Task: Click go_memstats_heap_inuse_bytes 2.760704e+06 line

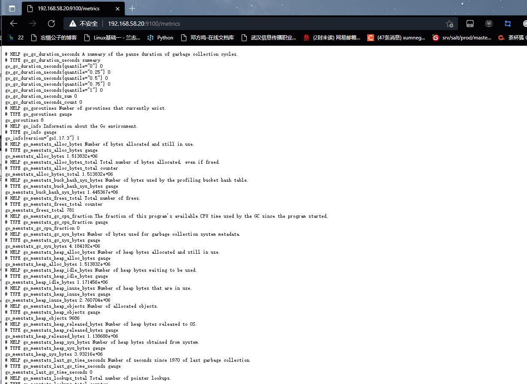Action: 58,300
